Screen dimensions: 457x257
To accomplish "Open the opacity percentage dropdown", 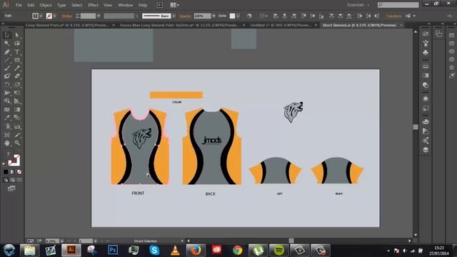I will pyautogui.click(x=214, y=16).
